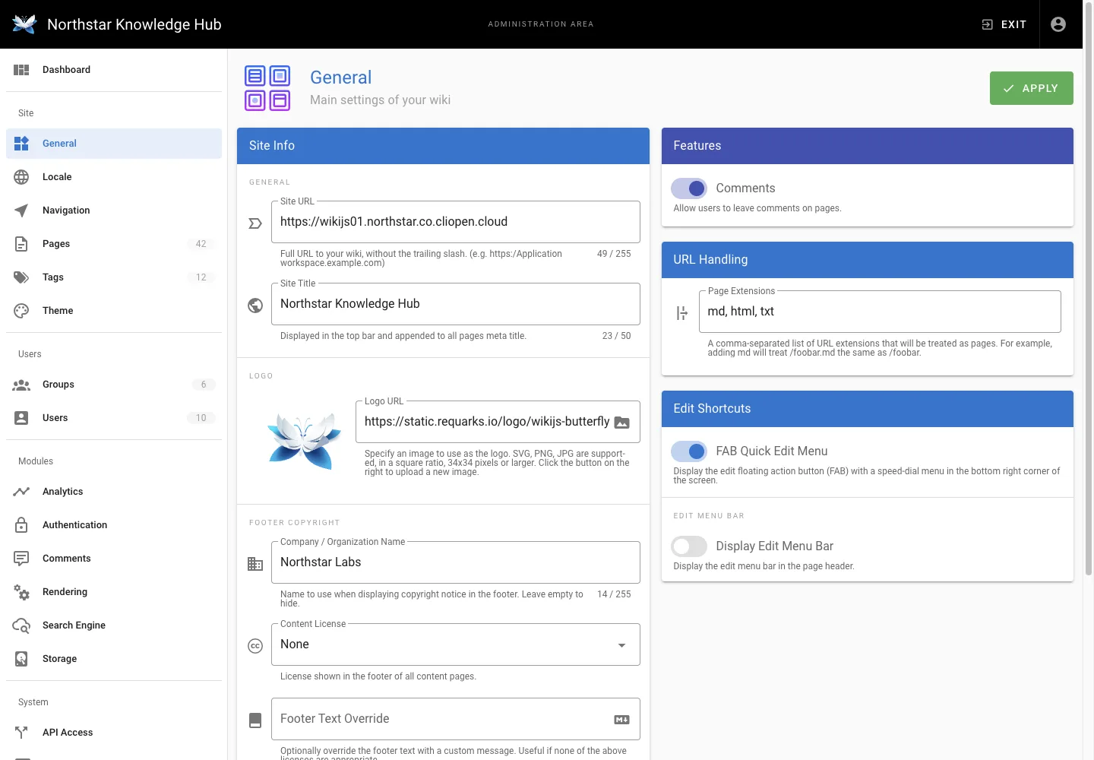Click the Groups people icon
This screenshot has height=760, width=1094.
[21, 385]
